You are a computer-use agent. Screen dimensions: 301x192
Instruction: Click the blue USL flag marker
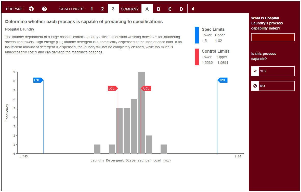[222, 80]
